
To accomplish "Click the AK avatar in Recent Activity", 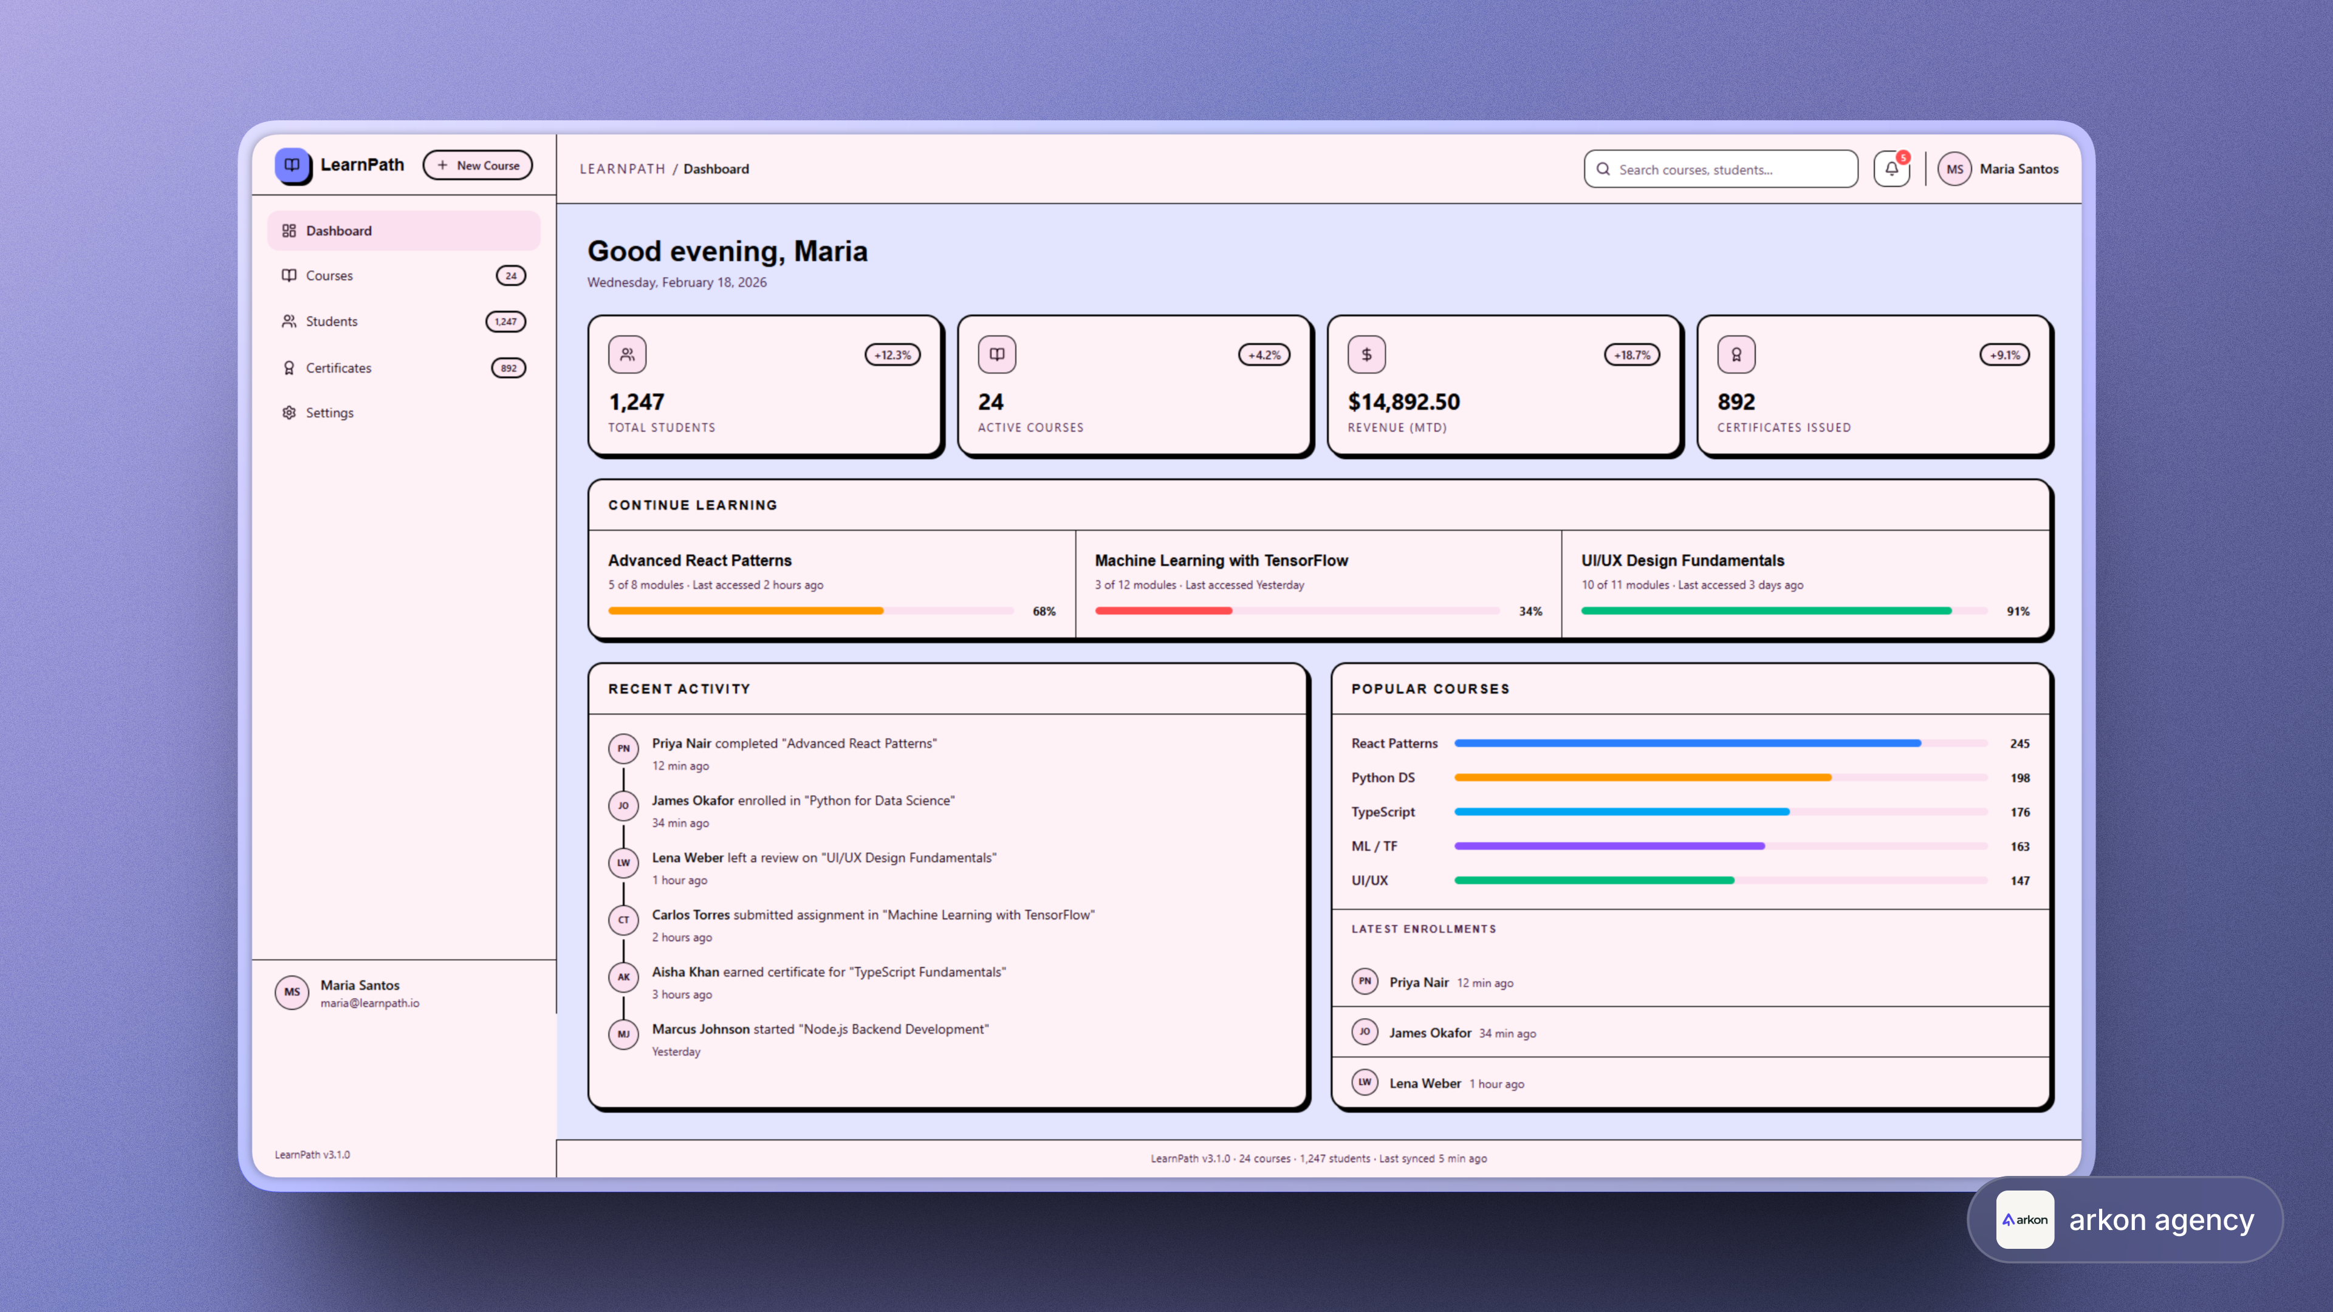I will tap(623, 977).
